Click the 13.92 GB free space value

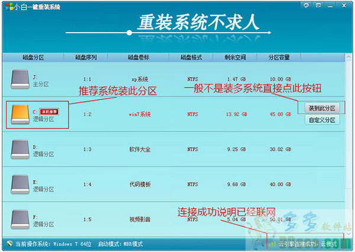point(236,114)
